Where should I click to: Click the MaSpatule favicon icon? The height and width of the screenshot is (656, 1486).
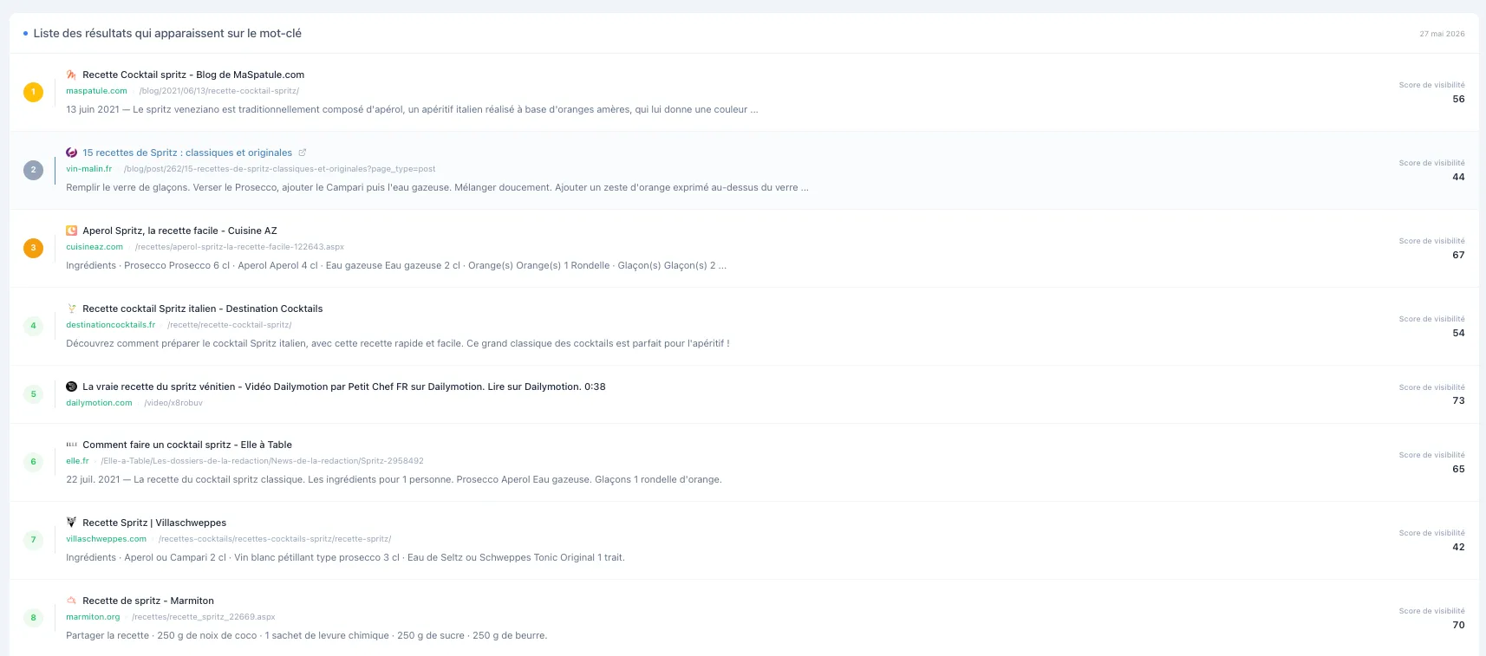[x=72, y=75]
